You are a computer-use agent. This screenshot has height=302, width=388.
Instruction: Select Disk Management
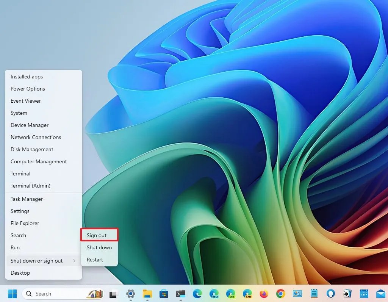click(x=31, y=149)
